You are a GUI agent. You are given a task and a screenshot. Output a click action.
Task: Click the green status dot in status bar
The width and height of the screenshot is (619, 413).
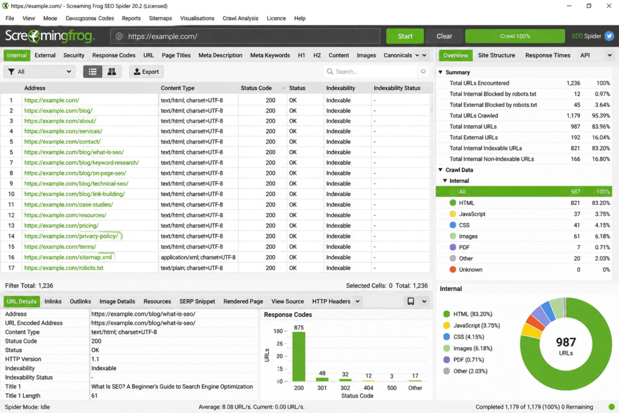[x=612, y=407]
